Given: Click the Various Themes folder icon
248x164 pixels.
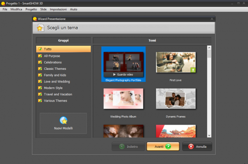Looking at the screenshot, I should pyautogui.click(x=40, y=101).
